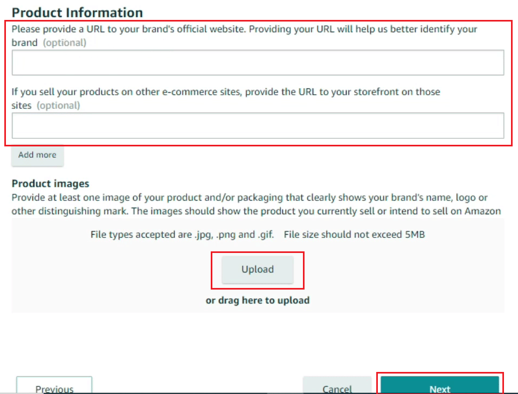
Task: Proceed by clicking Next
Action: (x=440, y=386)
